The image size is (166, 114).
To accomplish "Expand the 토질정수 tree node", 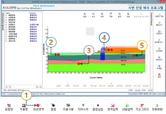I will 6,25.
